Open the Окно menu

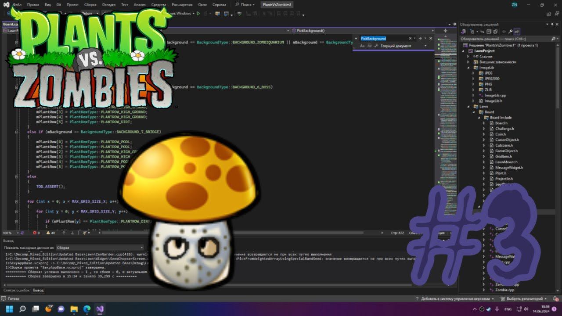click(202, 4)
